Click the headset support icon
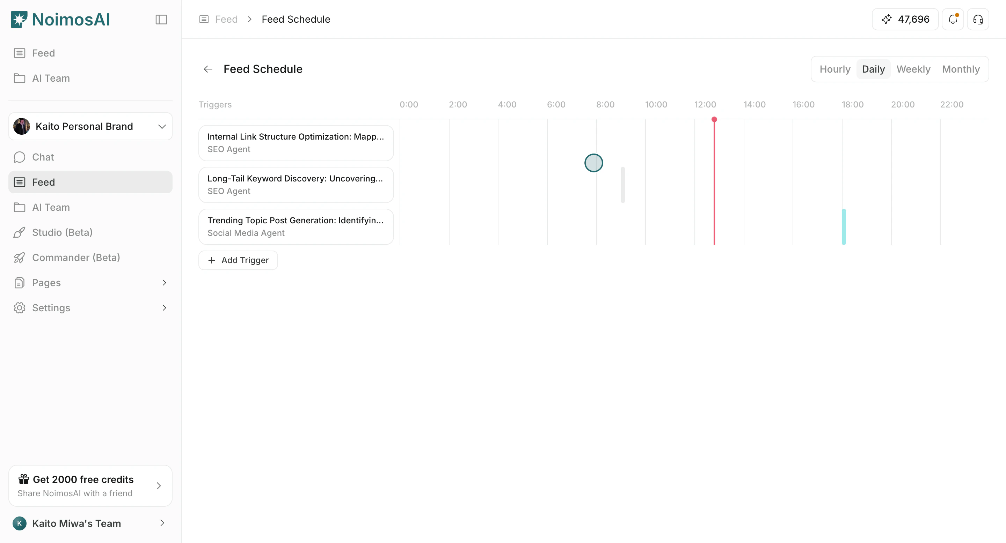This screenshot has height=543, width=1006. tap(978, 19)
